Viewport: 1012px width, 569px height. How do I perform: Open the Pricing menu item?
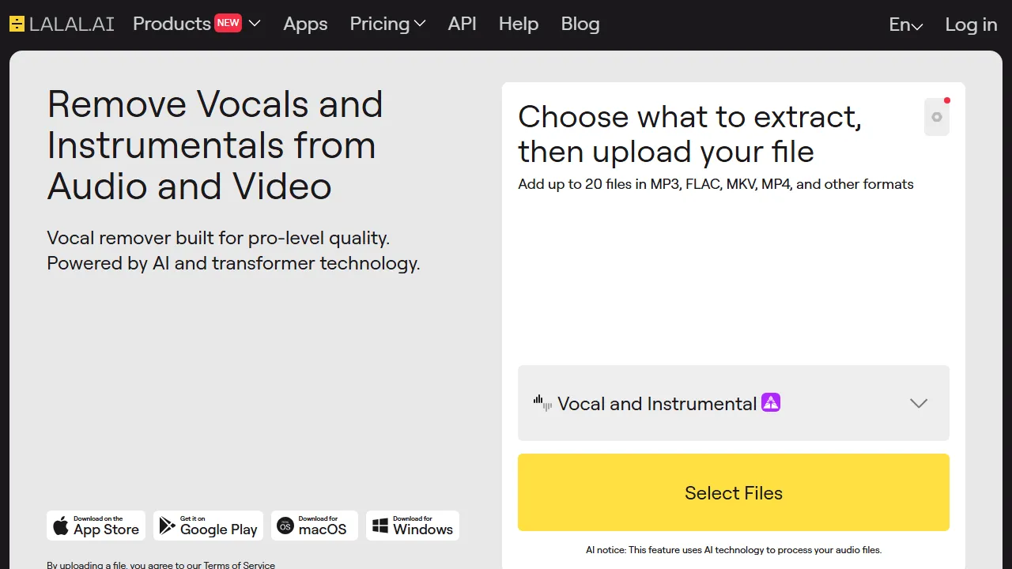pyautogui.click(x=379, y=24)
